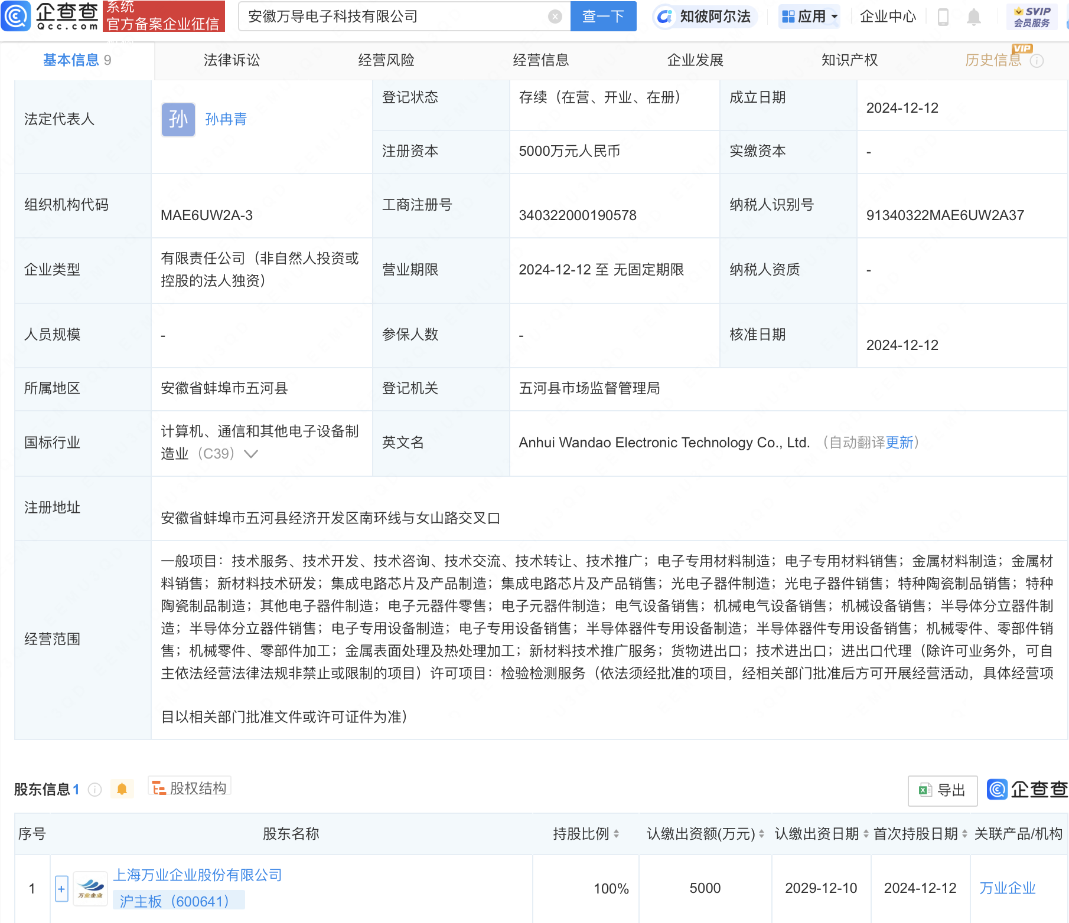Clear the search box text

click(555, 17)
